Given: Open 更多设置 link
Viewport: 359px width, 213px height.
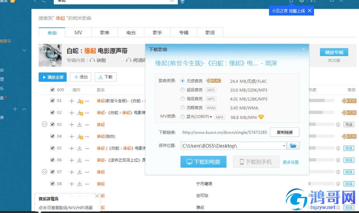Looking at the screenshot, I should pos(291,162).
